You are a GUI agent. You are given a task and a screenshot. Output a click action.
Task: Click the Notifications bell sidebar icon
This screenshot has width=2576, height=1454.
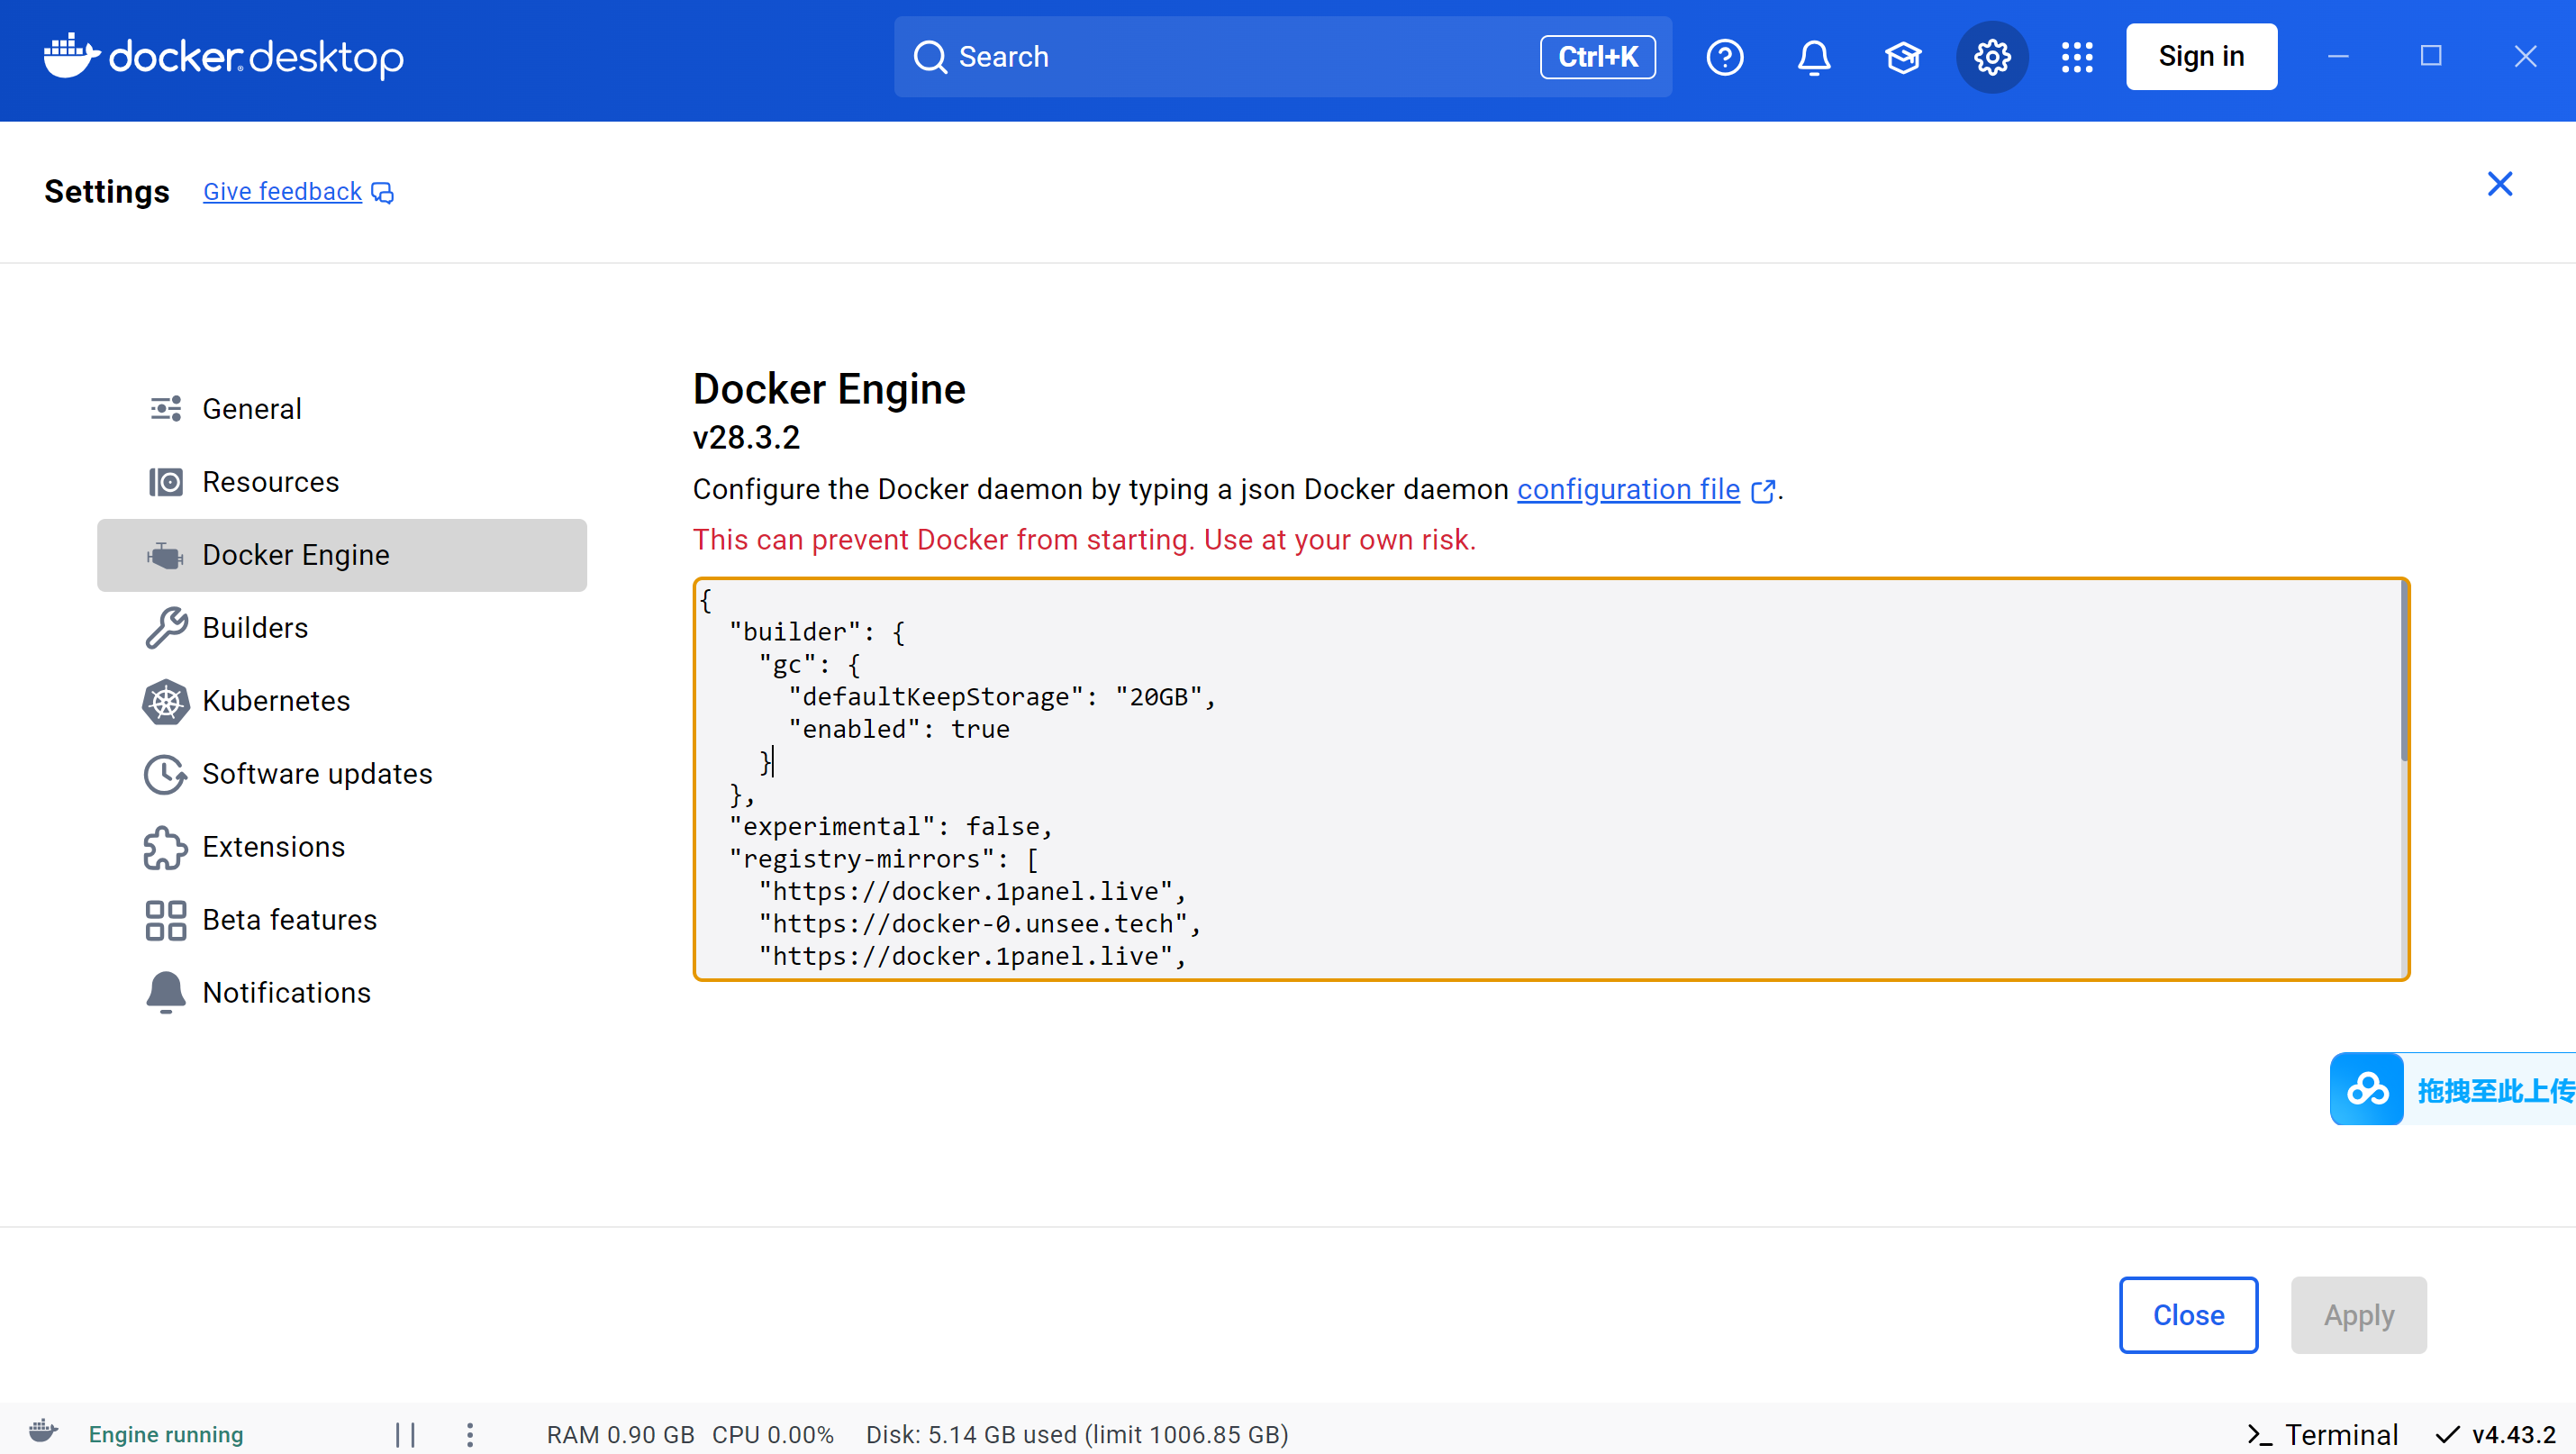(x=165, y=993)
